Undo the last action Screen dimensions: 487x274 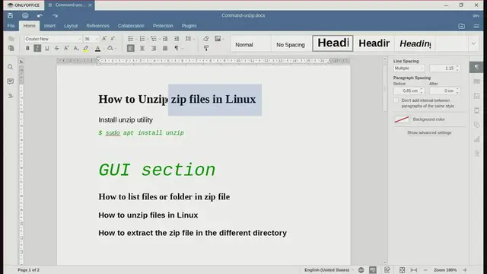tap(40, 15)
